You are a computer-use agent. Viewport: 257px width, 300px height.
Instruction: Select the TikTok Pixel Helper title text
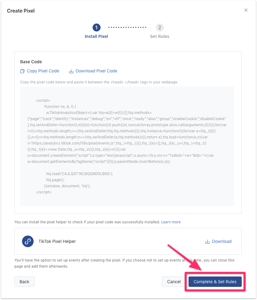pyautogui.click(x=57, y=241)
